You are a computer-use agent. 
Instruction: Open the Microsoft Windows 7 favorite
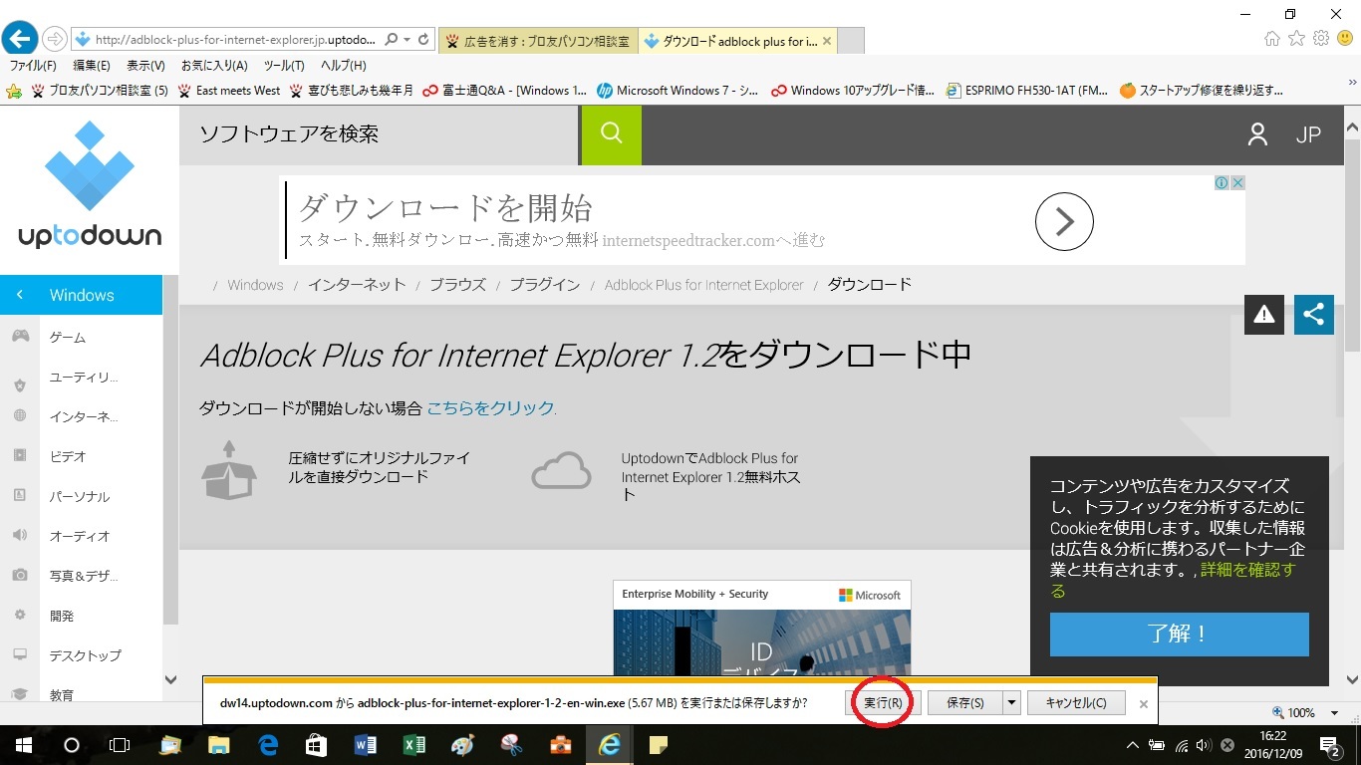[x=678, y=91]
